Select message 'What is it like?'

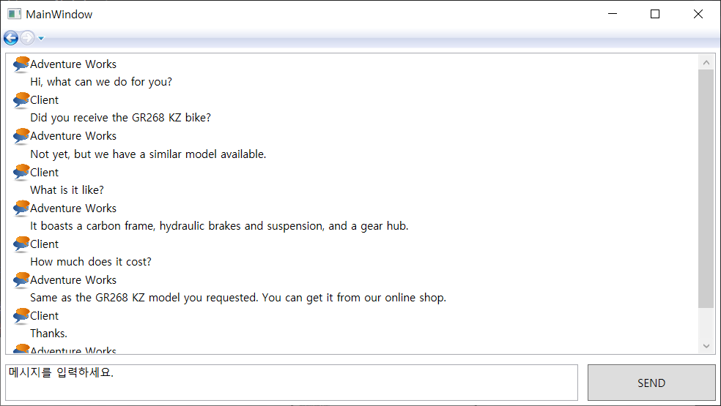click(67, 189)
